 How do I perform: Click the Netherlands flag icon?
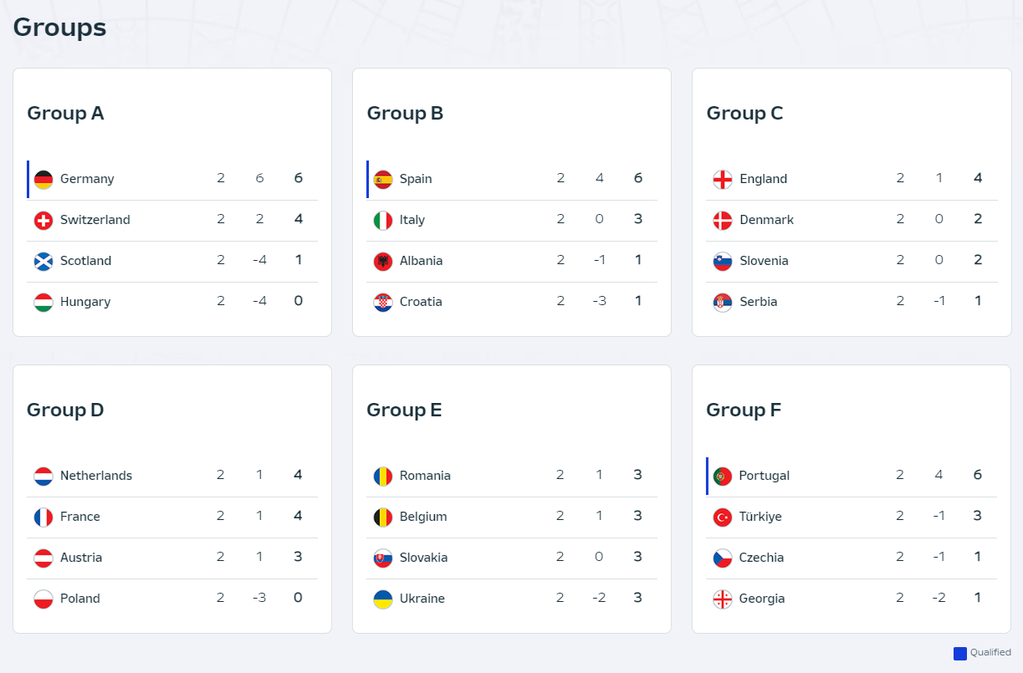[x=43, y=477]
